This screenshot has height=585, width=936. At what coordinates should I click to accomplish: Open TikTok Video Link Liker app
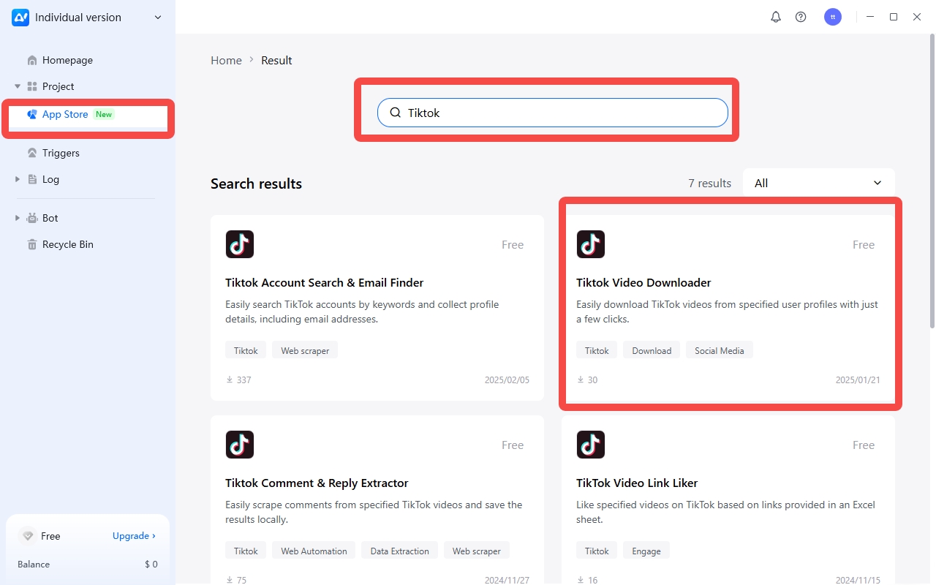coord(728,500)
